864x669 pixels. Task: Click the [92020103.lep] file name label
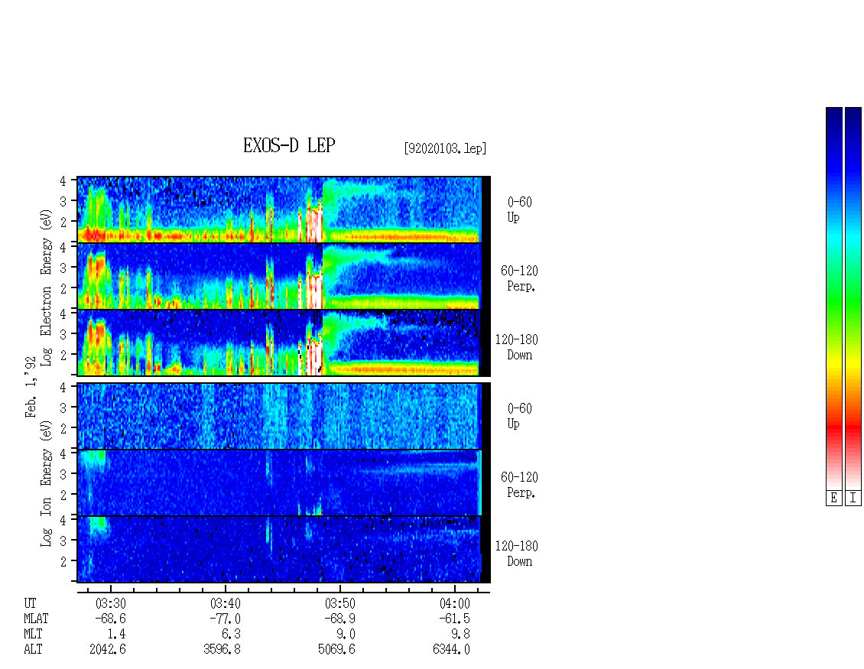[x=445, y=148]
